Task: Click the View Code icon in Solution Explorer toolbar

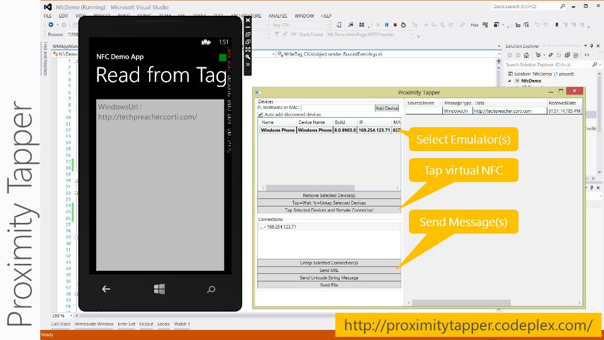Action: point(586,55)
